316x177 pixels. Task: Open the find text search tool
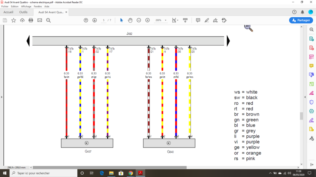[48, 20]
